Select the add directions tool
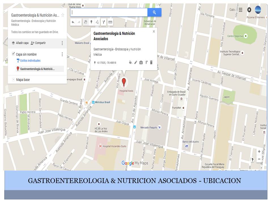Image resolution: width=272 pixels, height=204 pixels. (x=104, y=22)
